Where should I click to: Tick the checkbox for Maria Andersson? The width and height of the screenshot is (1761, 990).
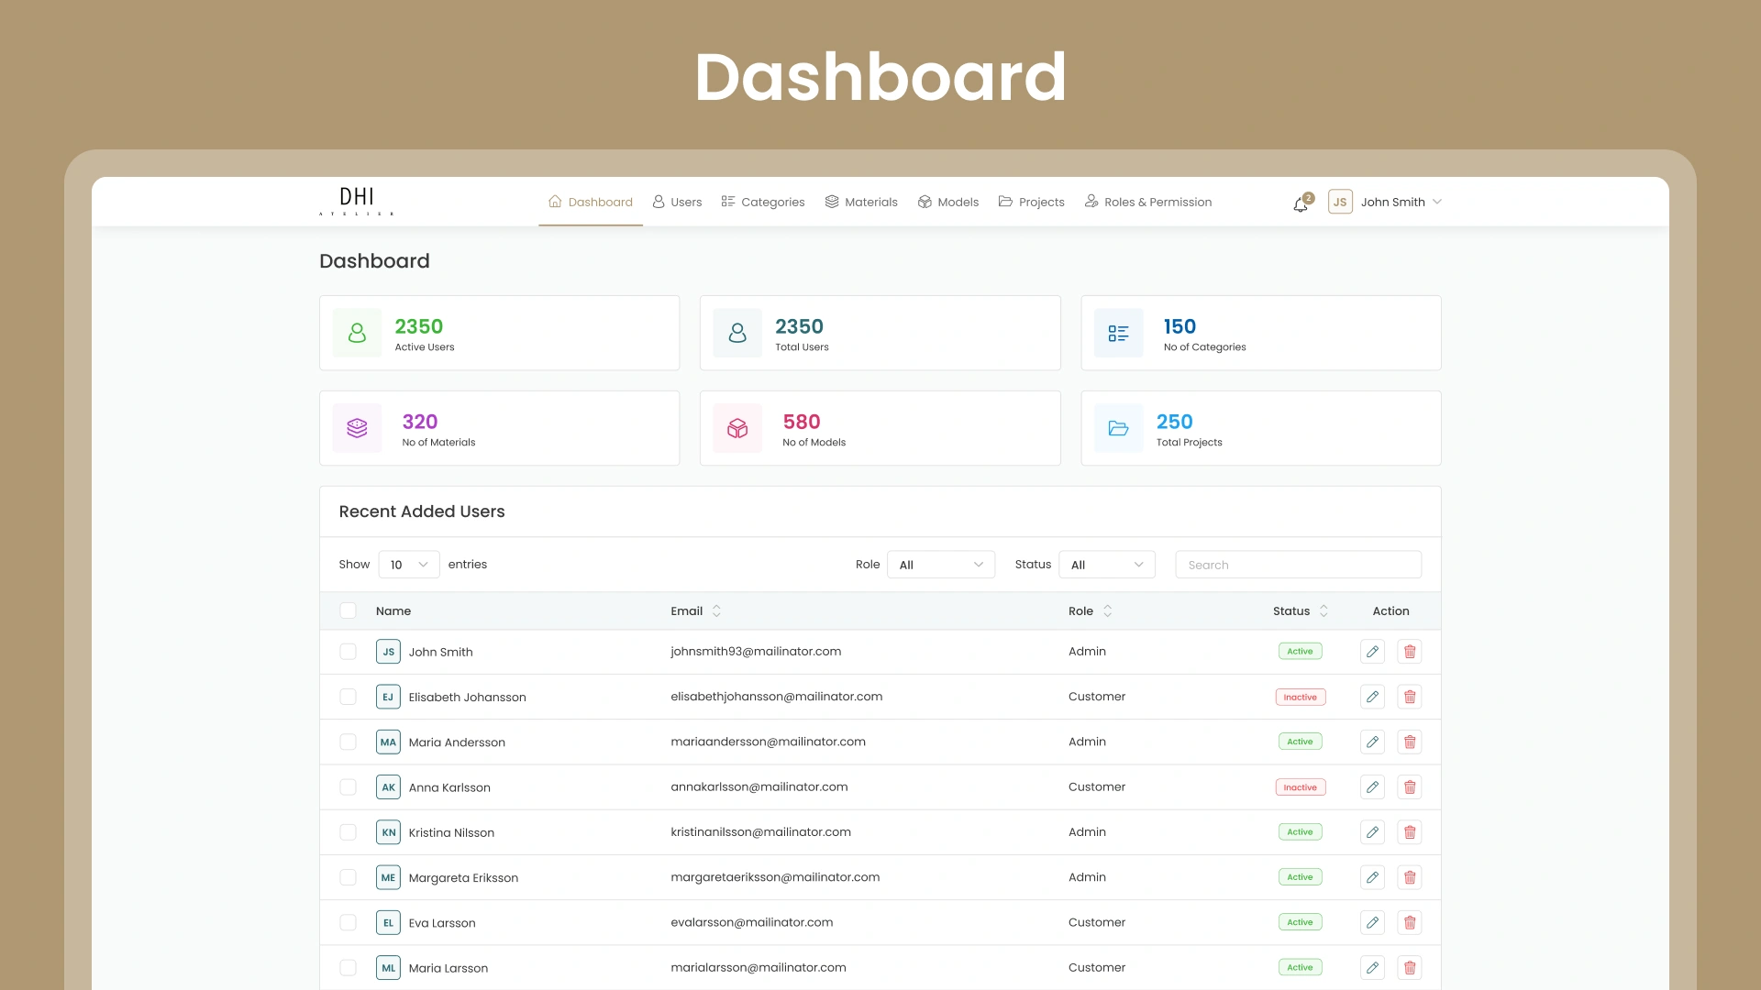pos(348,742)
